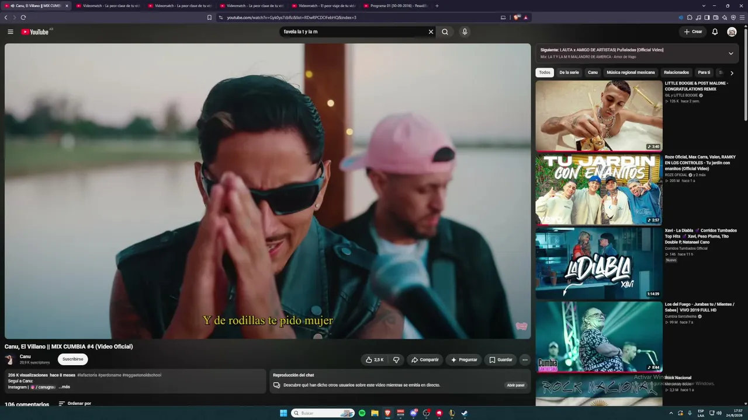
Task: Select the Relacionados filter chip
Action: click(x=676, y=73)
